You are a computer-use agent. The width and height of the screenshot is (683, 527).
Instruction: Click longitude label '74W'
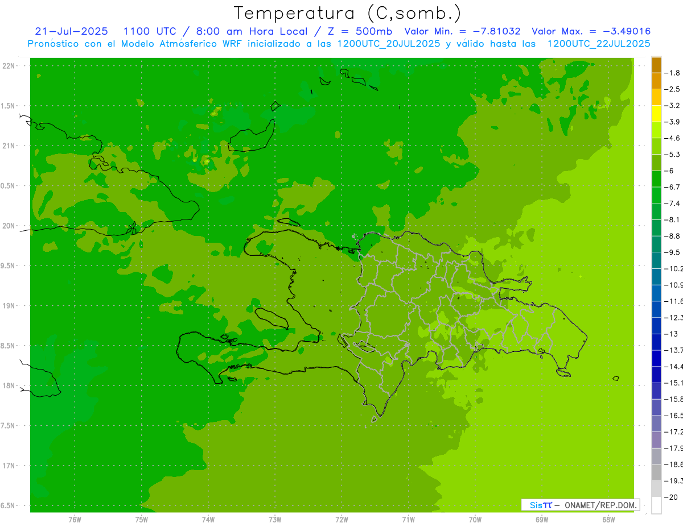click(x=208, y=519)
